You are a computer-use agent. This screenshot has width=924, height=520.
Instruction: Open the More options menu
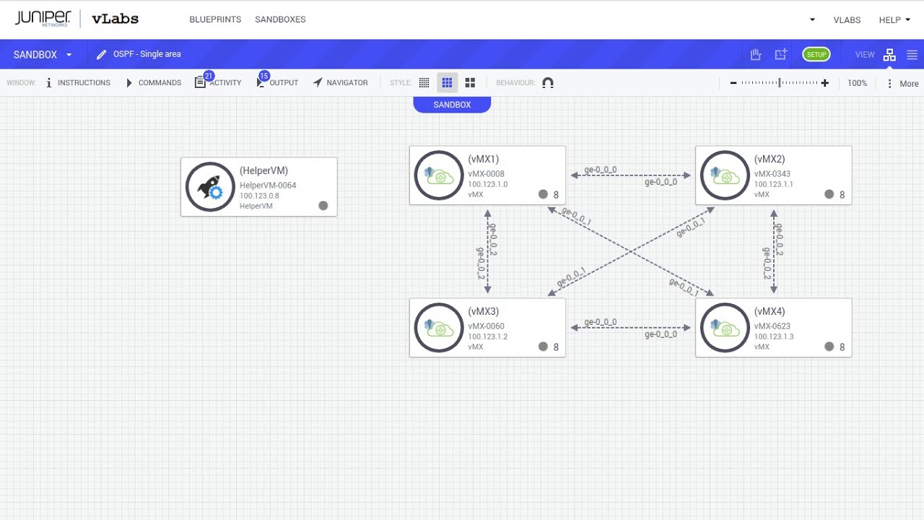(902, 84)
